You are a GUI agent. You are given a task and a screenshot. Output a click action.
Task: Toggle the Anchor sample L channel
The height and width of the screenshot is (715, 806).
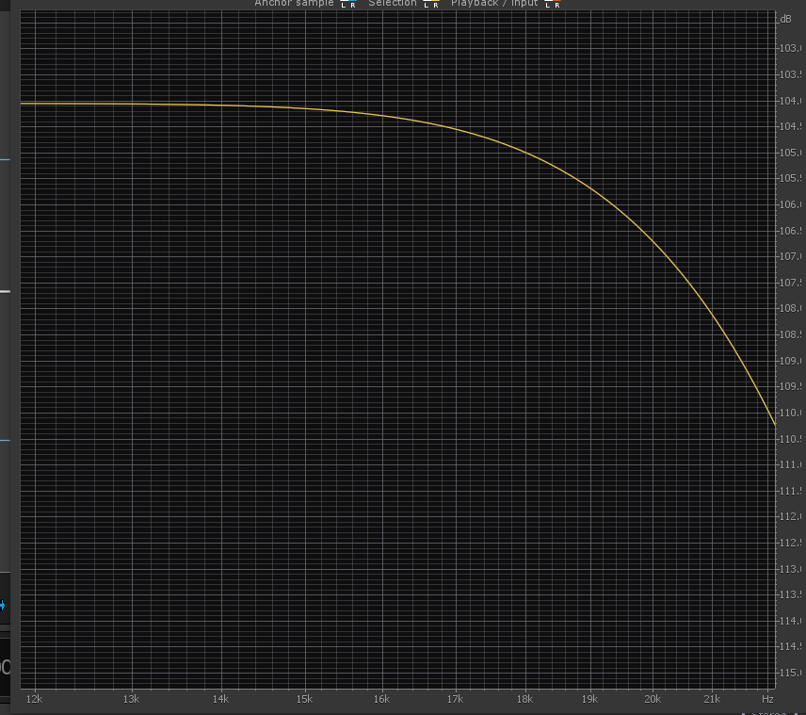pyautogui.click(x=344, y=4)
